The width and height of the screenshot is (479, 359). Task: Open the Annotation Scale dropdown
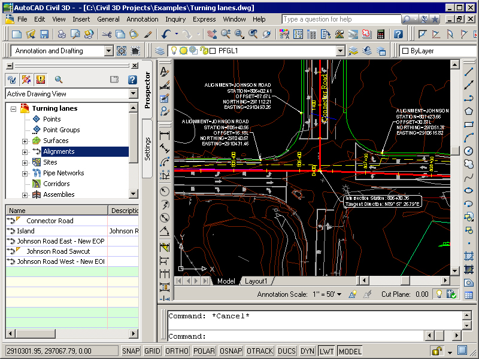tap(339, 294)
